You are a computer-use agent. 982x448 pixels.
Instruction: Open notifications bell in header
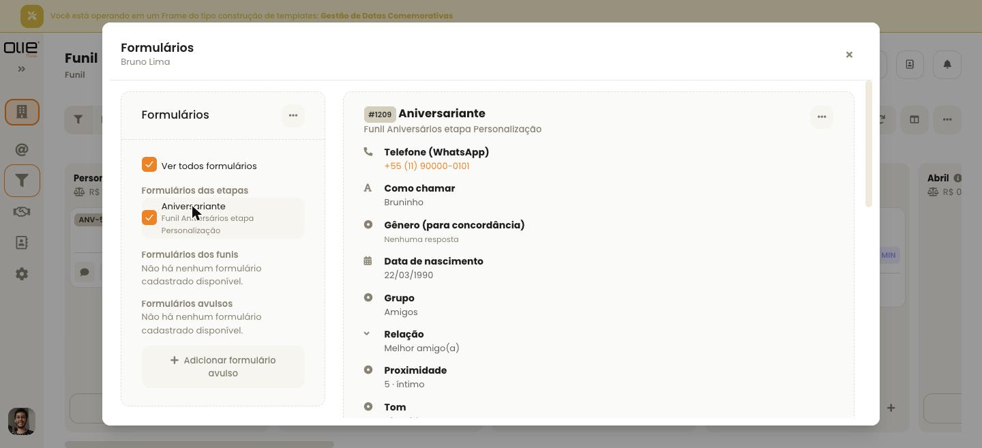coord(947,64)
